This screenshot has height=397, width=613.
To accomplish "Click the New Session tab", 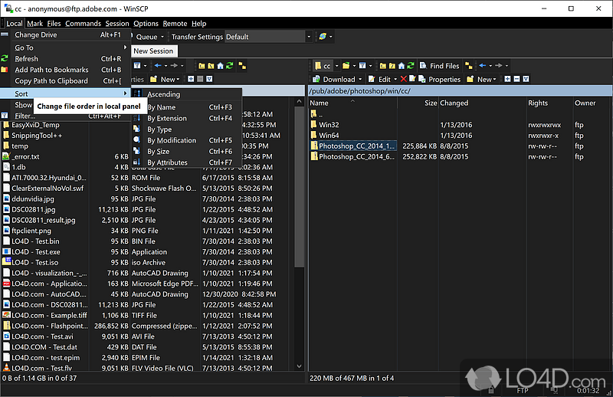I will point(153,51).
